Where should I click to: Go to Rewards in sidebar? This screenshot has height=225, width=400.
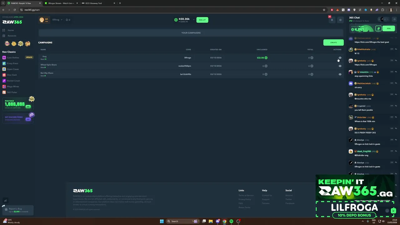pyautogui.click(x=12, y=36)
